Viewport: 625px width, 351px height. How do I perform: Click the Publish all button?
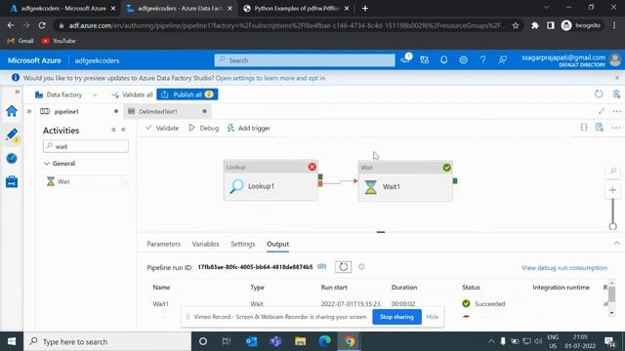click(187, 95)
